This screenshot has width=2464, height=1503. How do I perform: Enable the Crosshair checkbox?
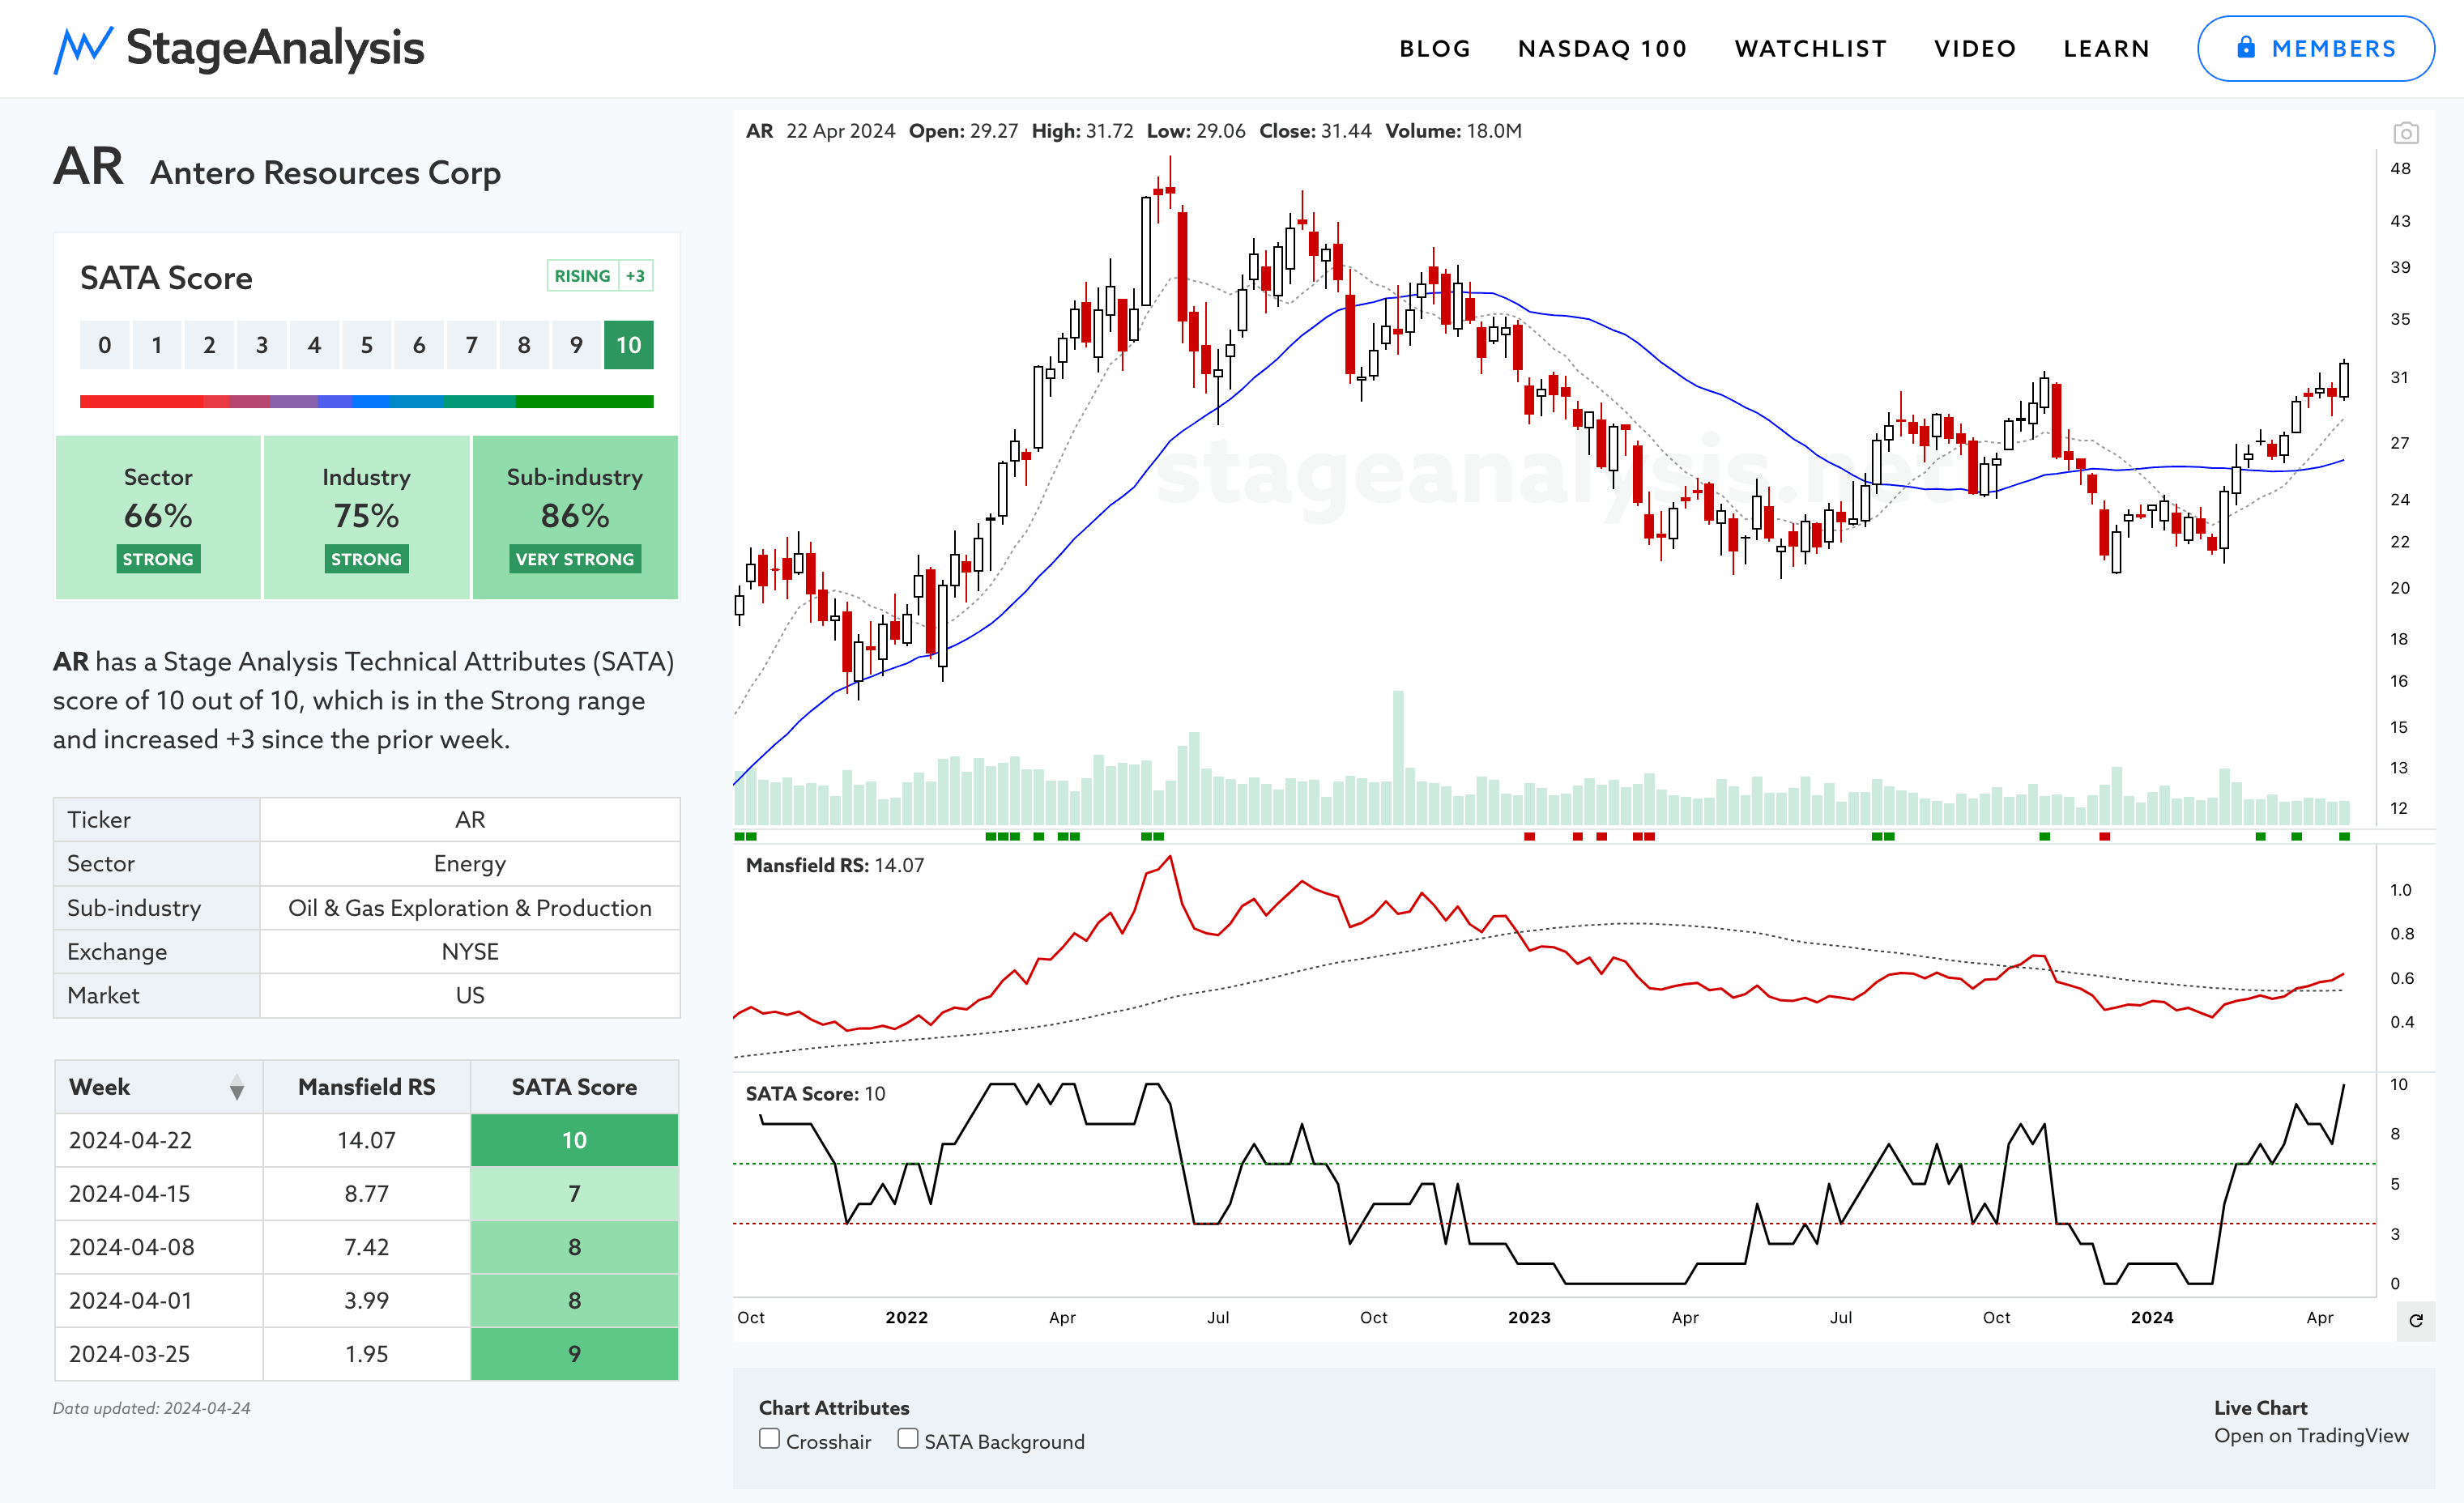[769, 1439]
